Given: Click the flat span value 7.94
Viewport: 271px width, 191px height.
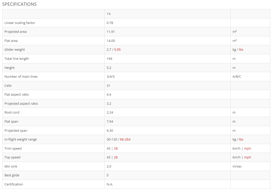Looking at the screenshot, I should (x=110, y=122).
